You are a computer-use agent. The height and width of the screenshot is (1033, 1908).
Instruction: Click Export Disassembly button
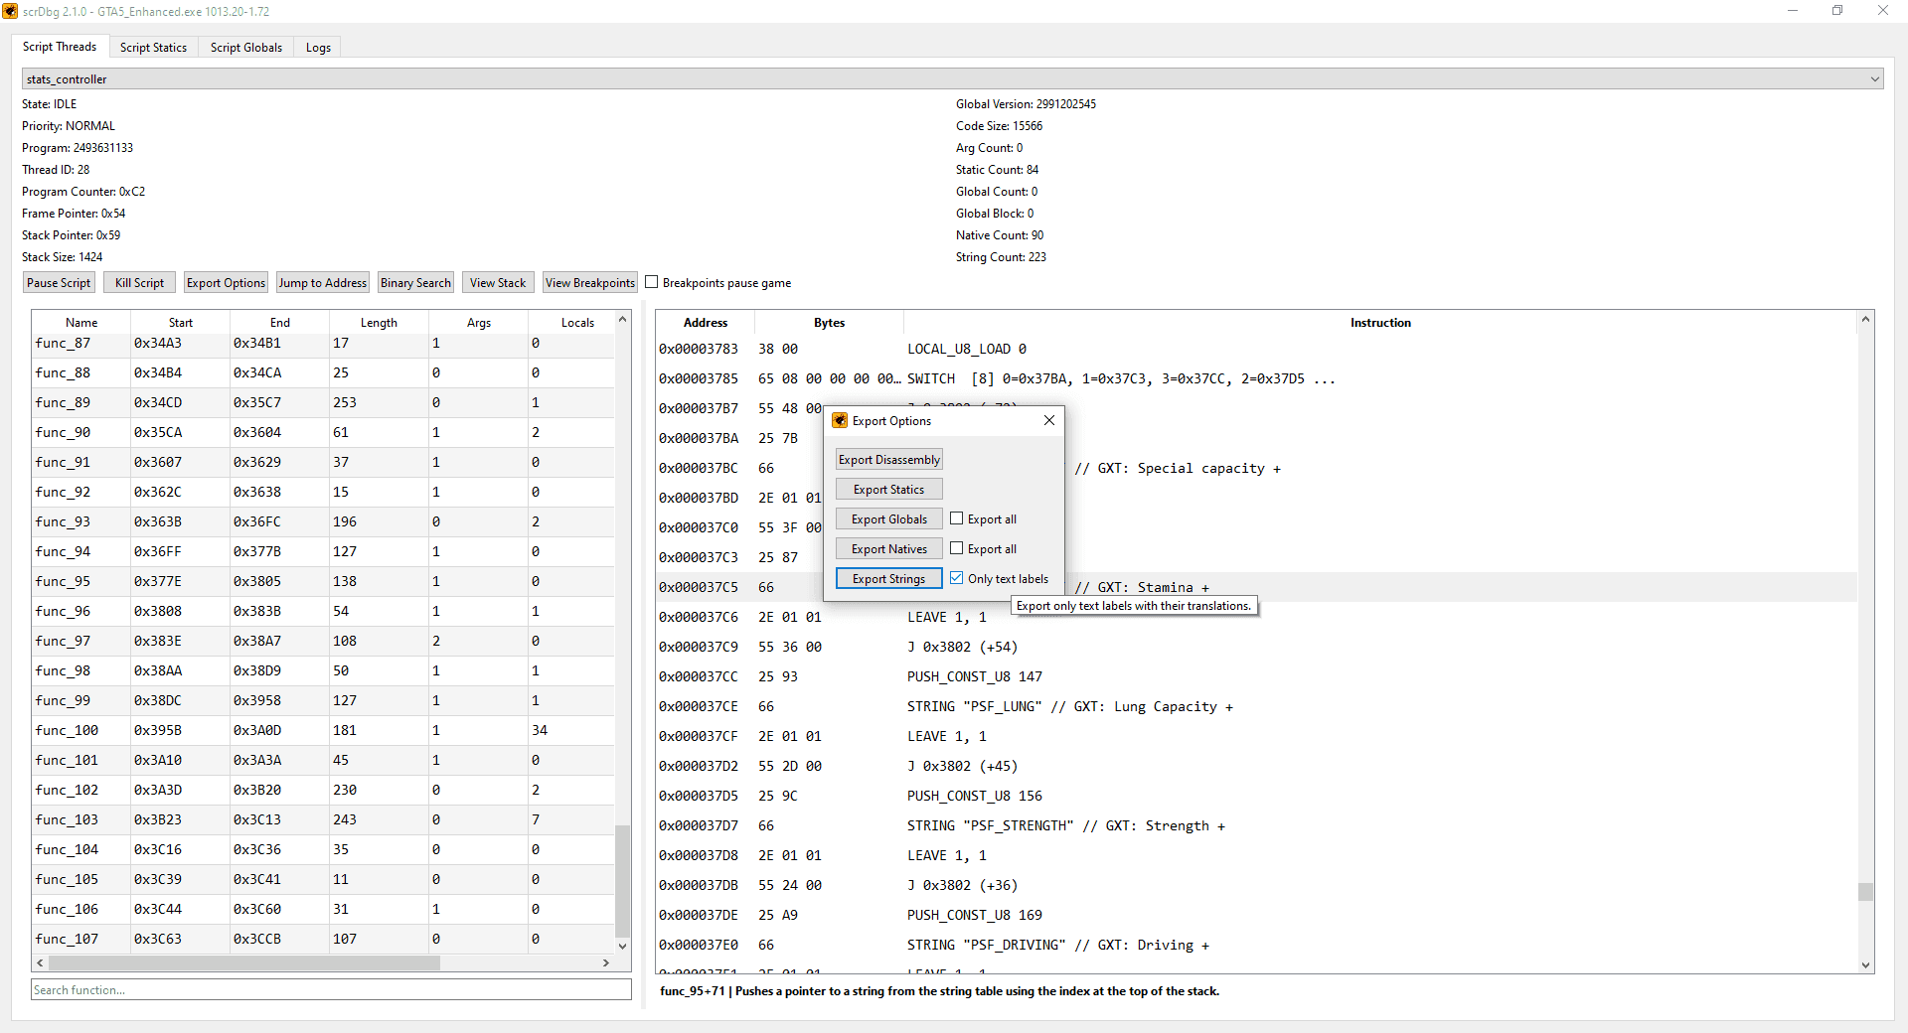tap(888, 459)
